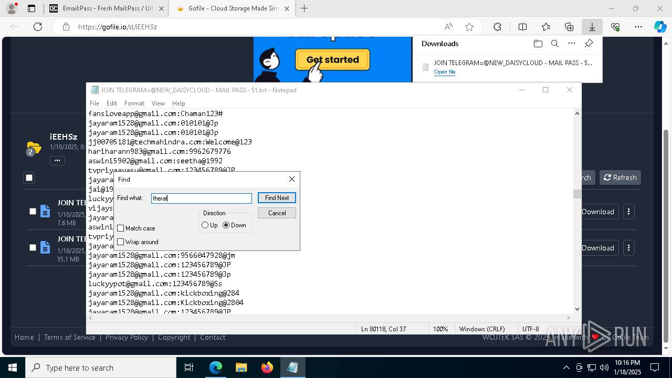Open the iEEHSz folder options ellipsis
Viewport: 672px width, 378px height.
point(57,161)
